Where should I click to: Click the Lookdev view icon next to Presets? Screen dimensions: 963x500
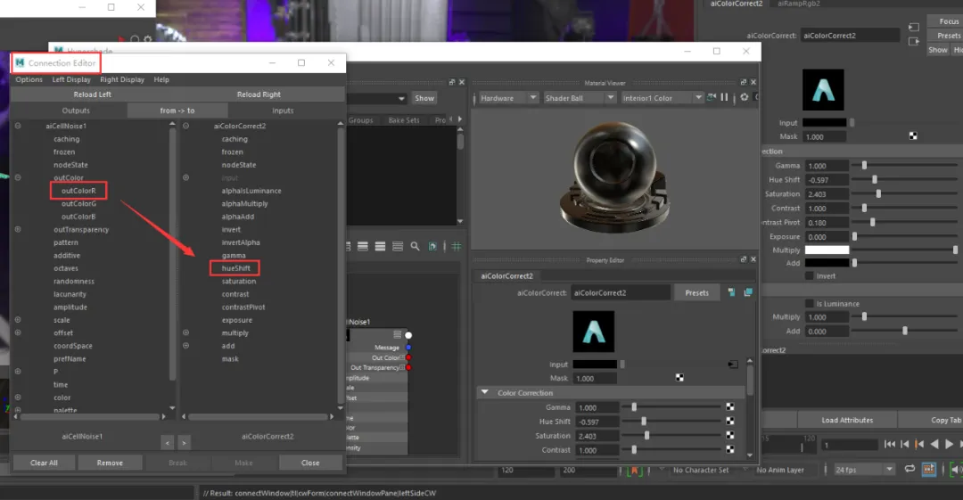click(731, 292)
